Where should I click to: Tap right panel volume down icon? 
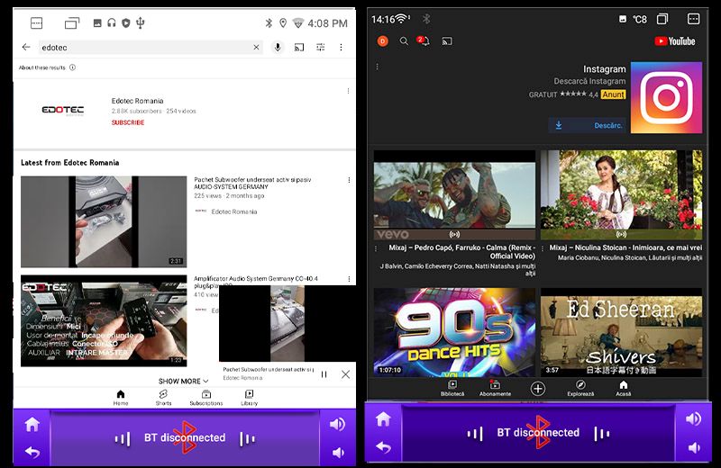[x=693, y=448]
